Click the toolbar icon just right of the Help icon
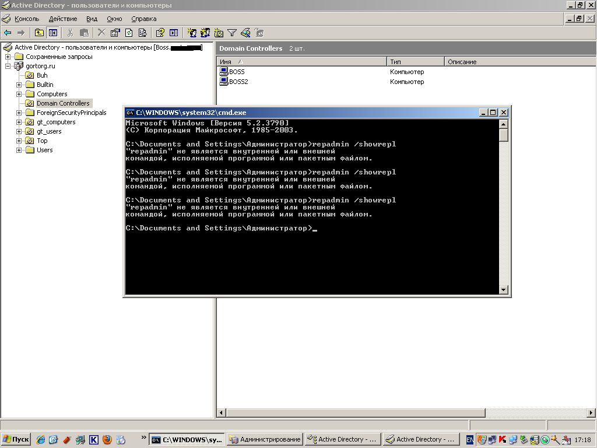 click(x=174, y=33)
